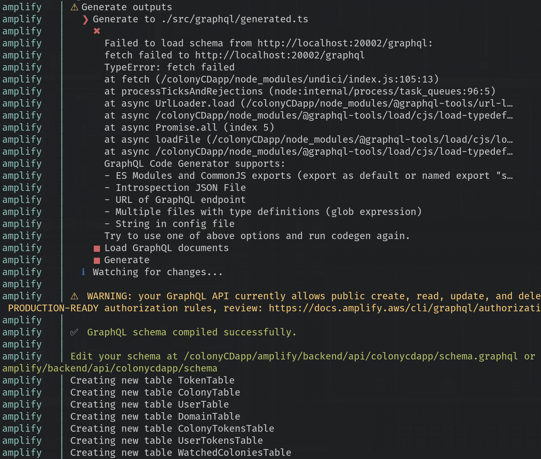The image size is (541, 459).
Task: Click 'at async UrlLoader.load' stack line
Action: (x=308, y=103)
